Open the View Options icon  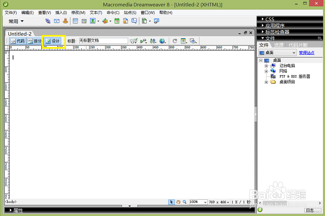[184, 41]
